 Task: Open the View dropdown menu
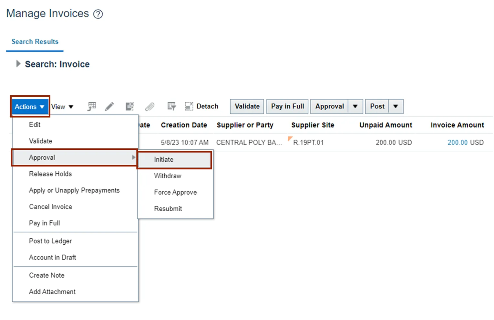[62, 107]
